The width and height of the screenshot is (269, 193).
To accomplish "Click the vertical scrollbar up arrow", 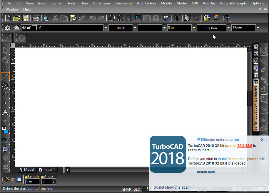I will point(250,50).
